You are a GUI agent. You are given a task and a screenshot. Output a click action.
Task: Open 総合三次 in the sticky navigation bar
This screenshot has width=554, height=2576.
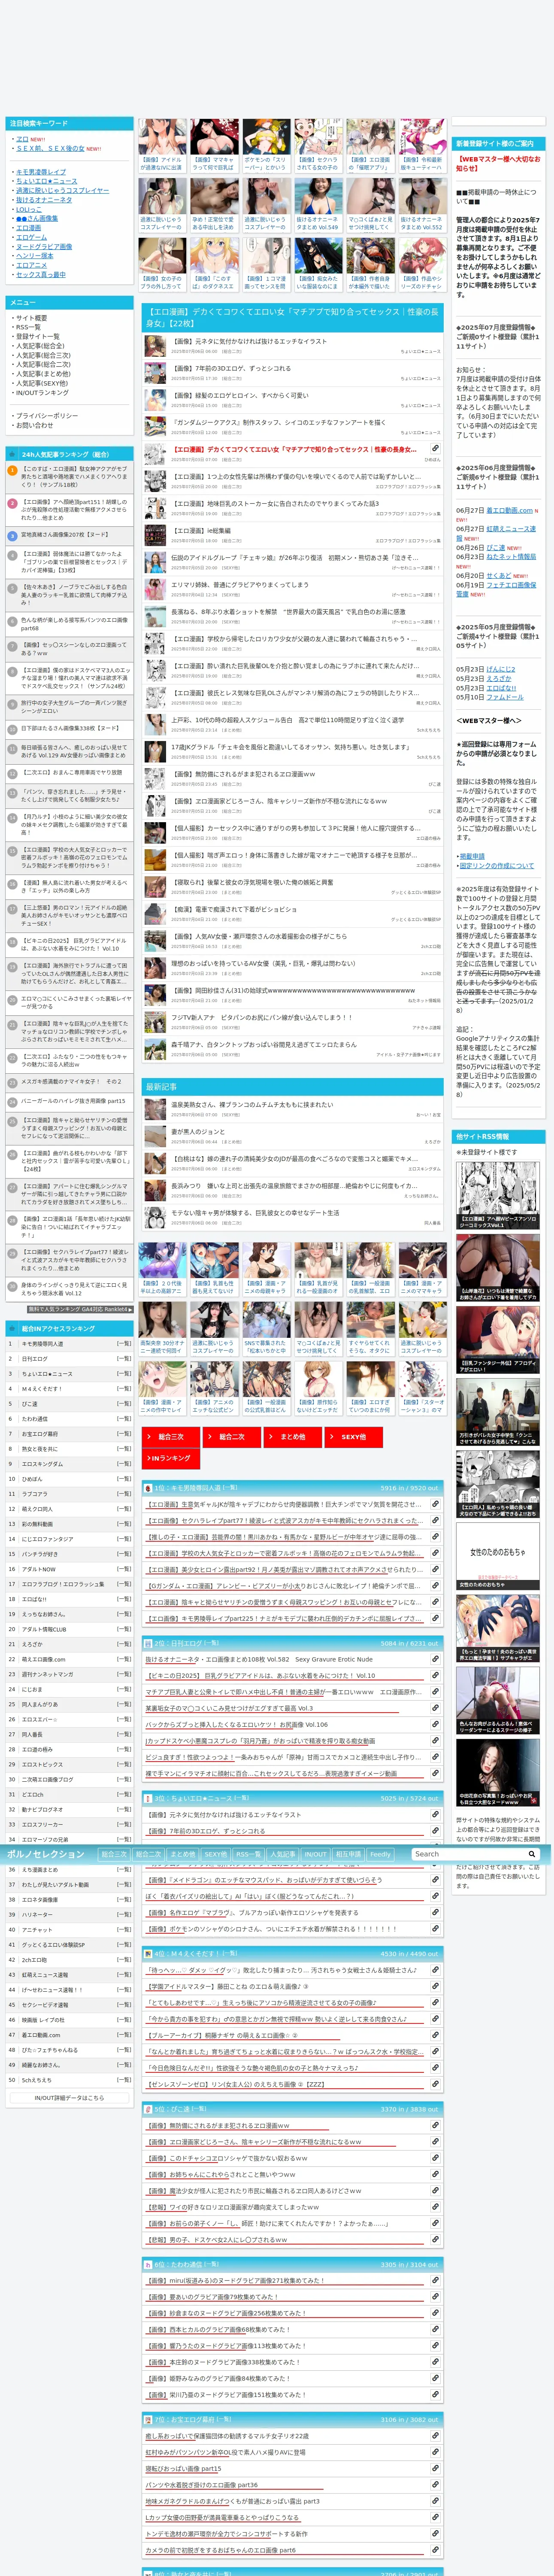[114, 1854]
